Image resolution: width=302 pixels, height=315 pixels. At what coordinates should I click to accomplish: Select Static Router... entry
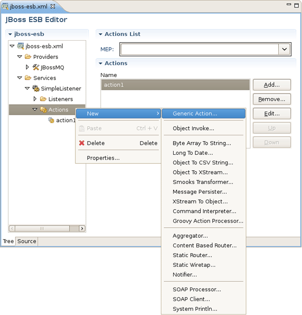[203, 255]
